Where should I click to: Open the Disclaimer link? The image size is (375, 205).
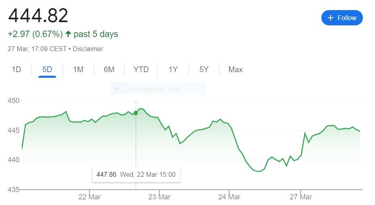(x=88, y=49)
